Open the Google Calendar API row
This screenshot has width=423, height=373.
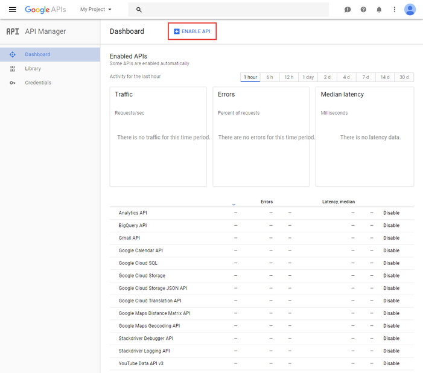coord(262,250)
